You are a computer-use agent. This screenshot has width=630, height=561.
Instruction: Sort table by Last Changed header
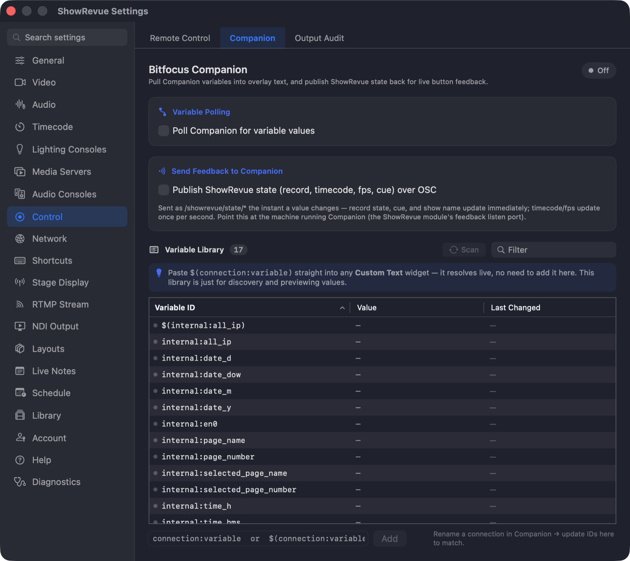[x=516, y=308]
